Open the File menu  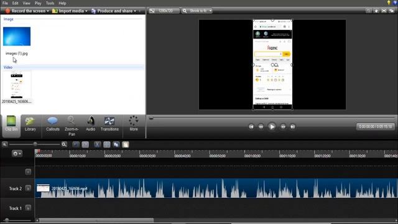5,3
